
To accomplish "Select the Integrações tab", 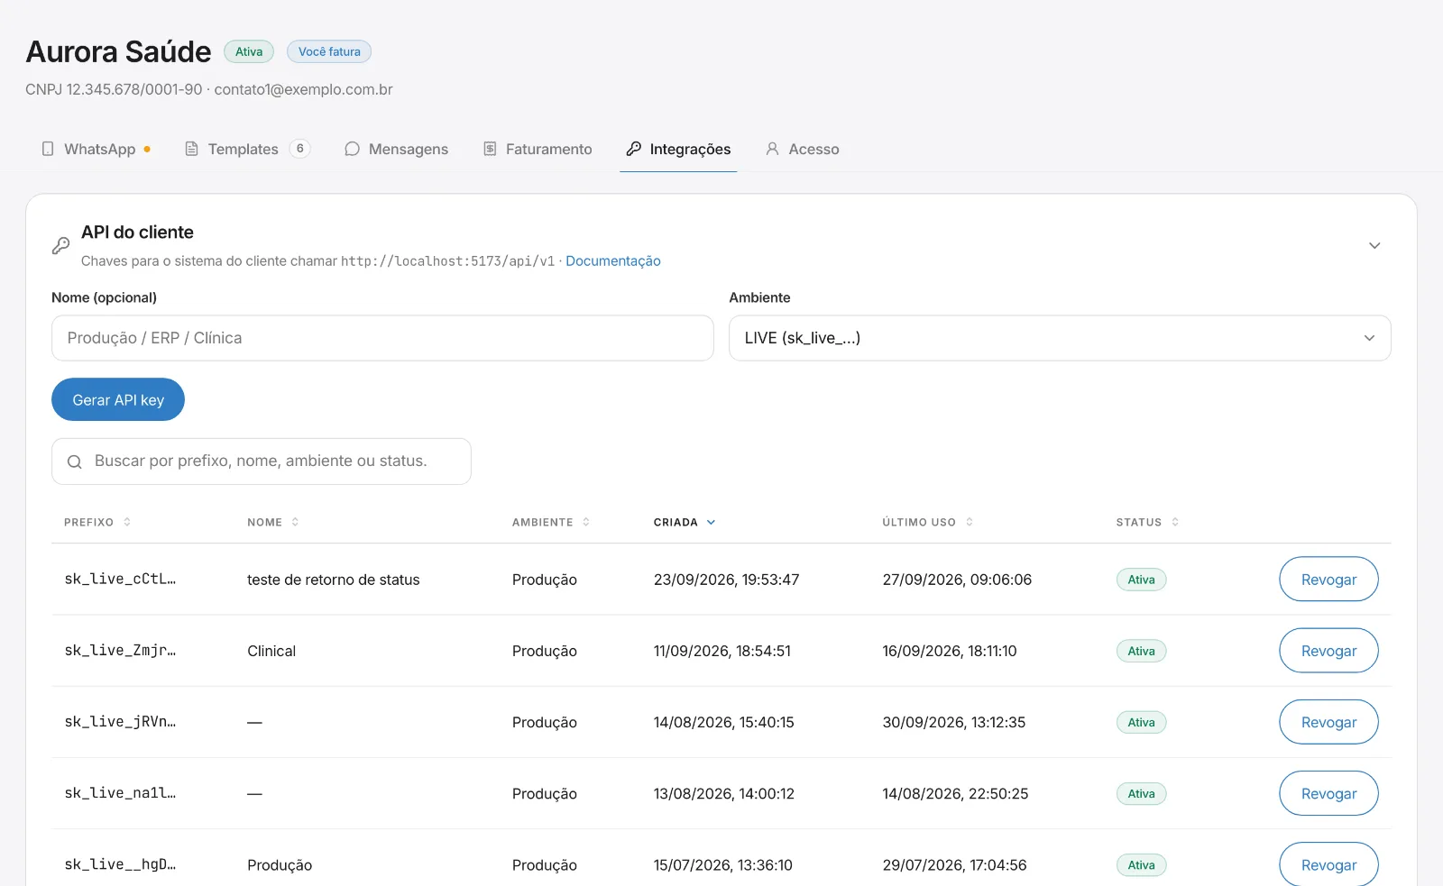I will (x=678, y=149).
